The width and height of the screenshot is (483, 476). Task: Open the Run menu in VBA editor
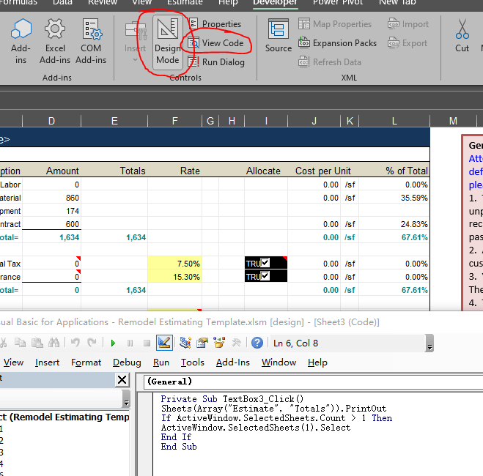click(161, 362)
